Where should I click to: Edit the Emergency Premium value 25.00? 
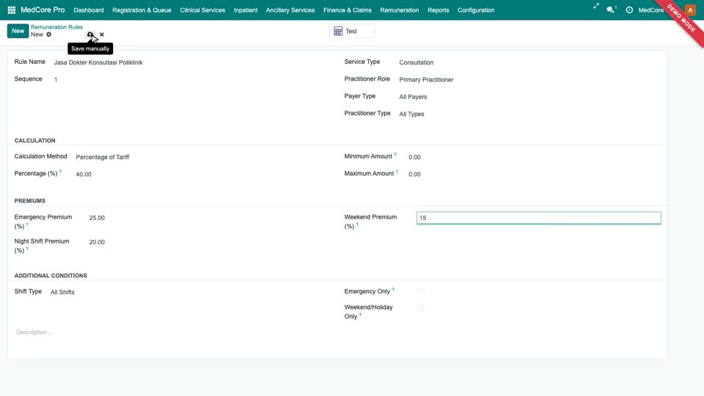click(209, 218)
